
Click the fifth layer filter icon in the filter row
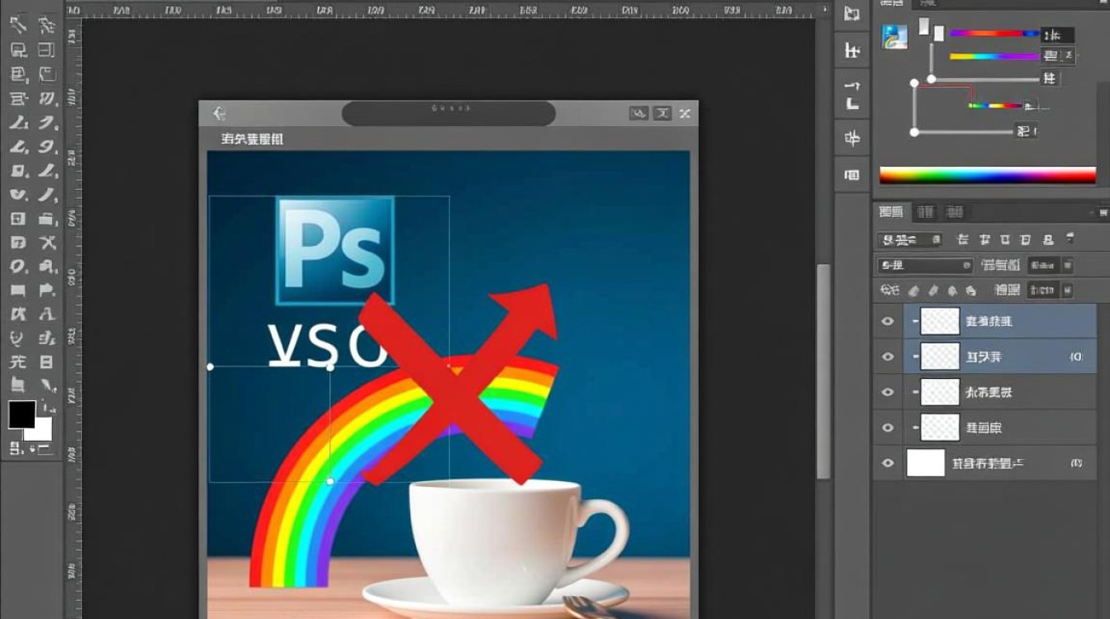click(1048, 240)
